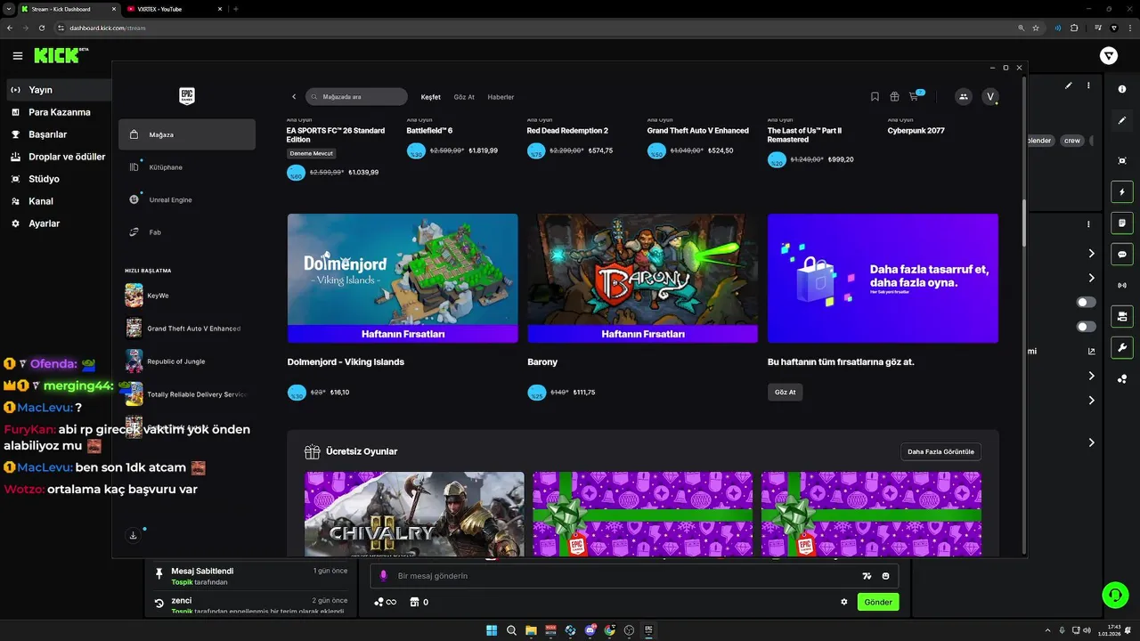Open Droplar ve ödüller in Kick sidebar

click(57, 157)
